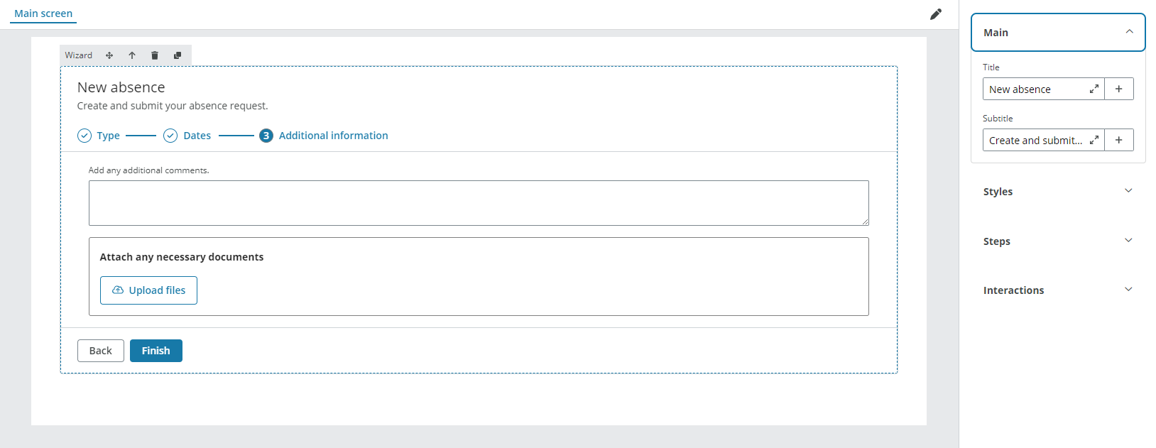Switch to the Main screen tab

pos(43,13)
